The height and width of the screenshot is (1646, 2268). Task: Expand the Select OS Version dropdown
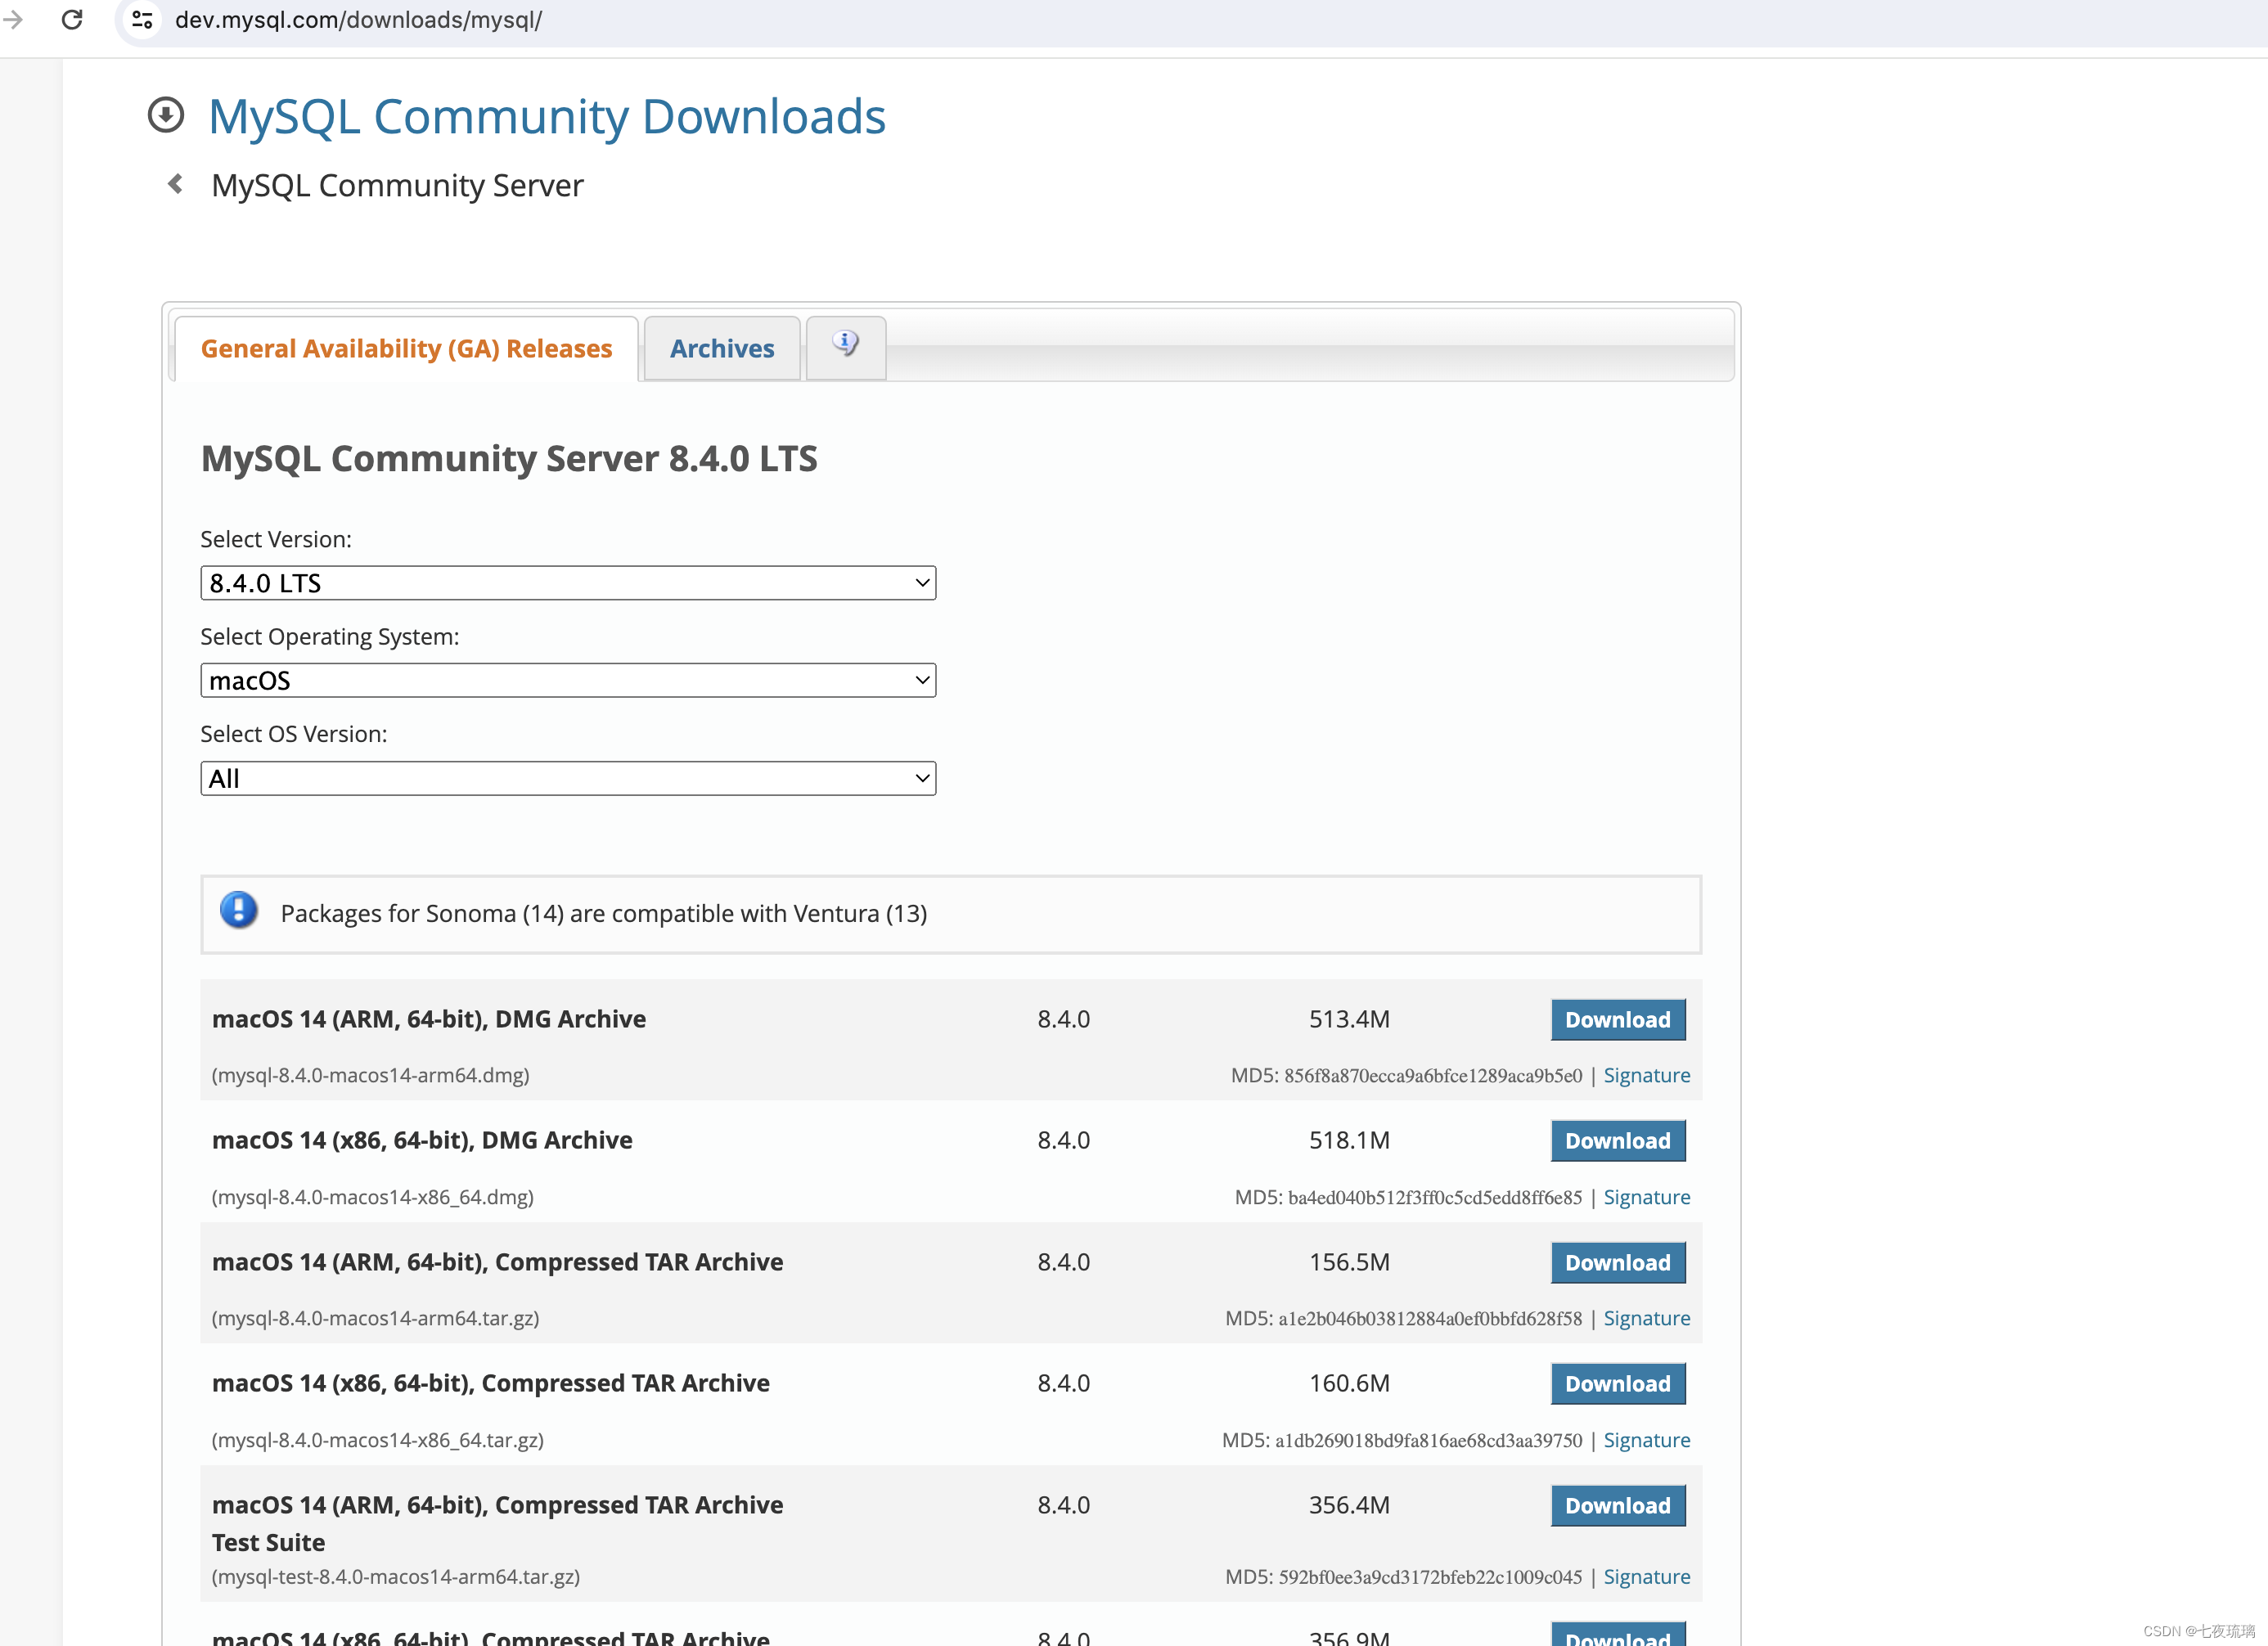[x=567, y=778]
